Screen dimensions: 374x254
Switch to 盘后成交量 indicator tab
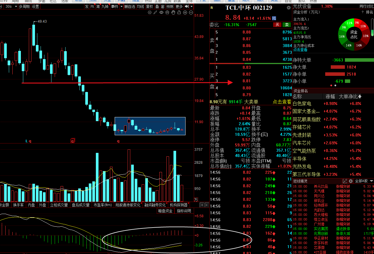[x=81, y=205]
